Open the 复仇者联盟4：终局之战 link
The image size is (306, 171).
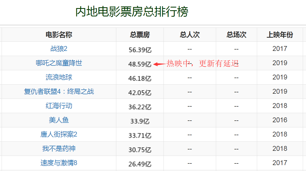59,92
